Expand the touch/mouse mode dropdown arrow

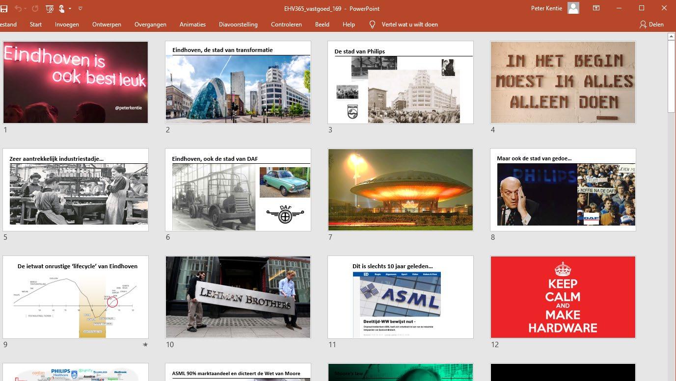coord(70,8)
